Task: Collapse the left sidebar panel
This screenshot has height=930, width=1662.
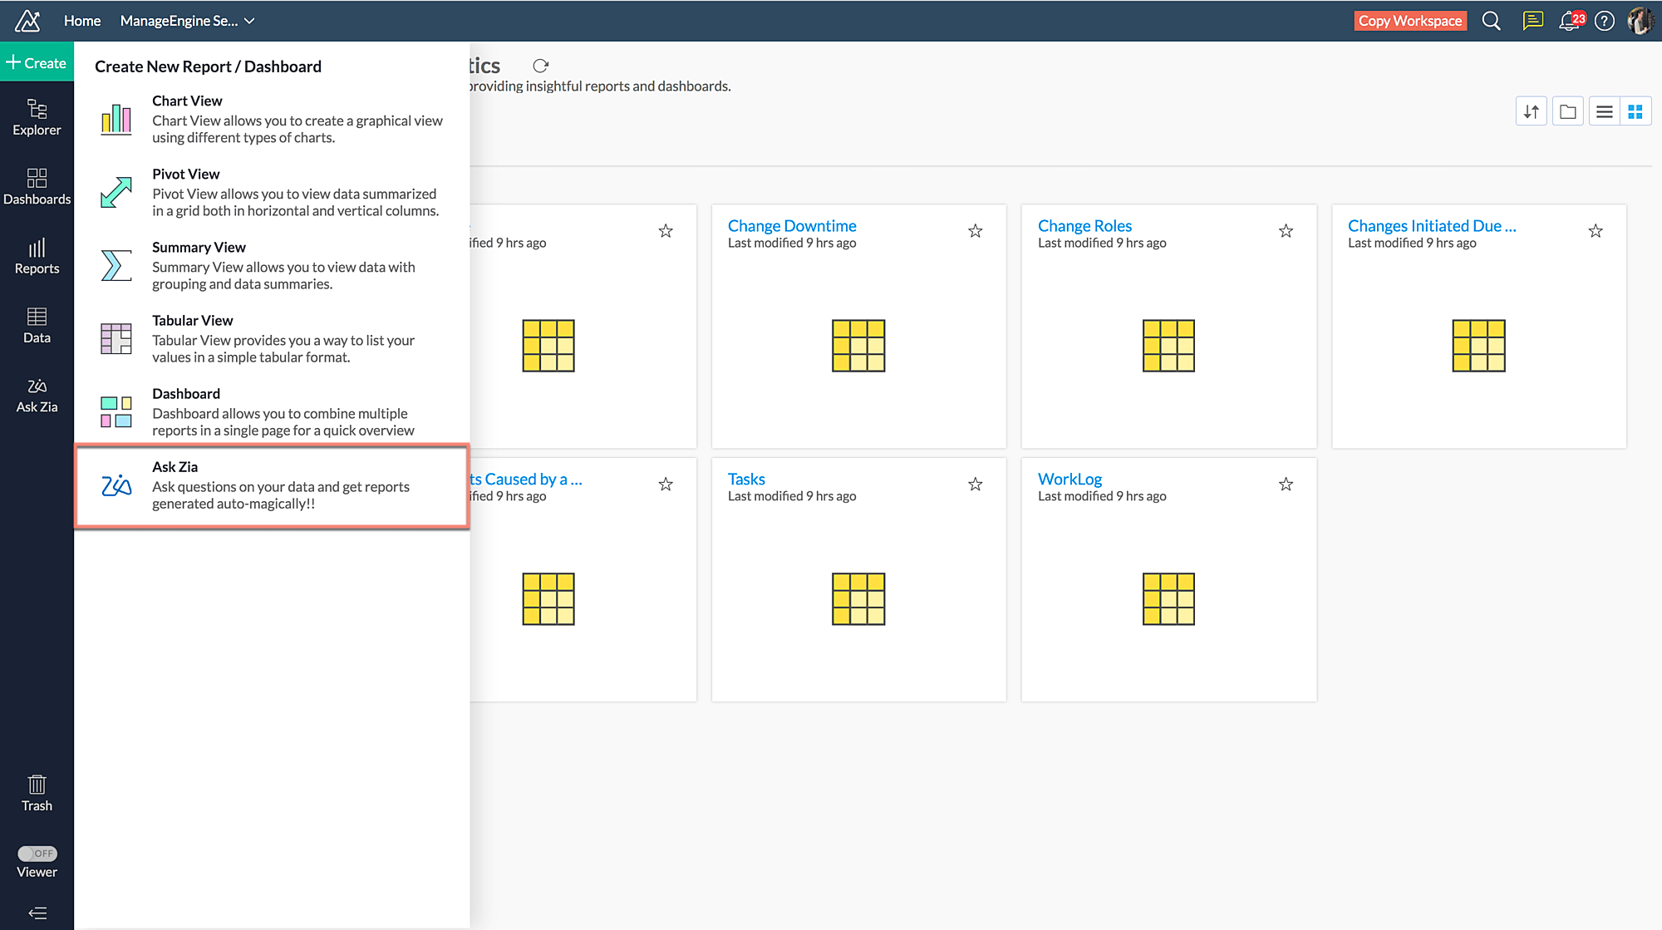Action: (37, 913)
